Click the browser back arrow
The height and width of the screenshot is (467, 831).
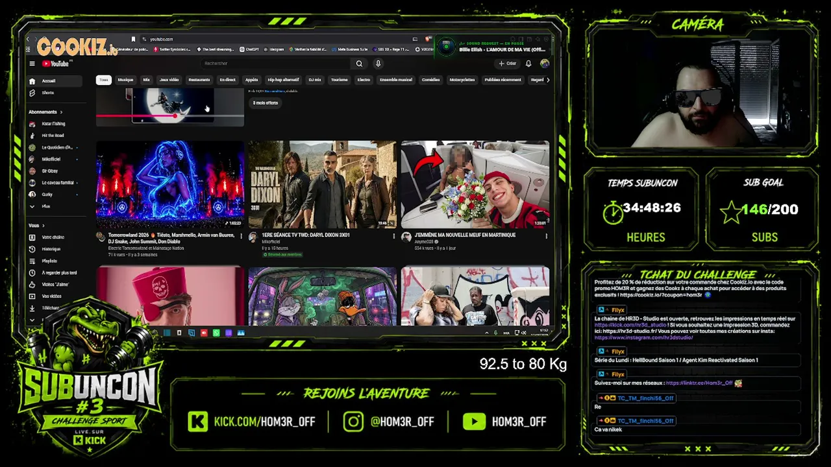pyautogui.click(x=28, y=39)
